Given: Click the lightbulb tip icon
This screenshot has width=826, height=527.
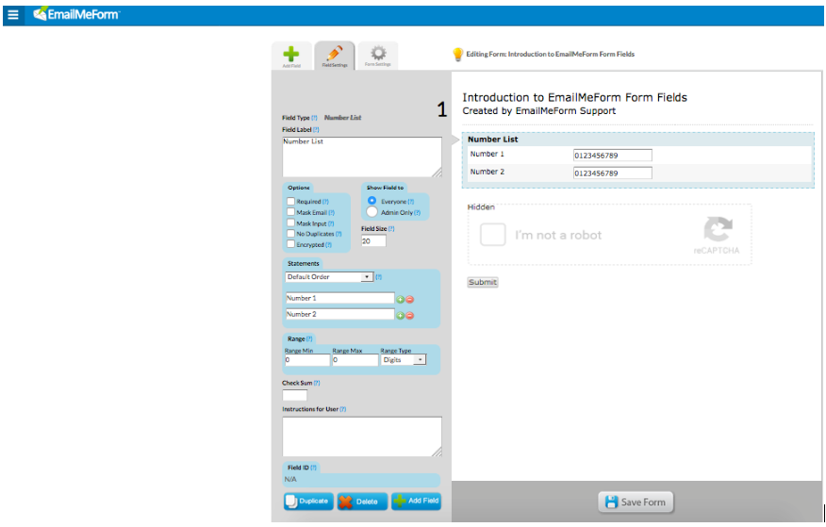Looking at the screenshot, I should point(457,55).
